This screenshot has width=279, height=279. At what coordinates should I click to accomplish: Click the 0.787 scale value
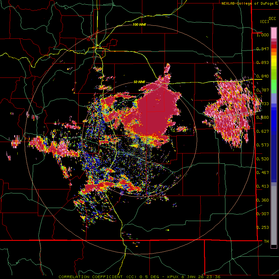click(263, 90)
